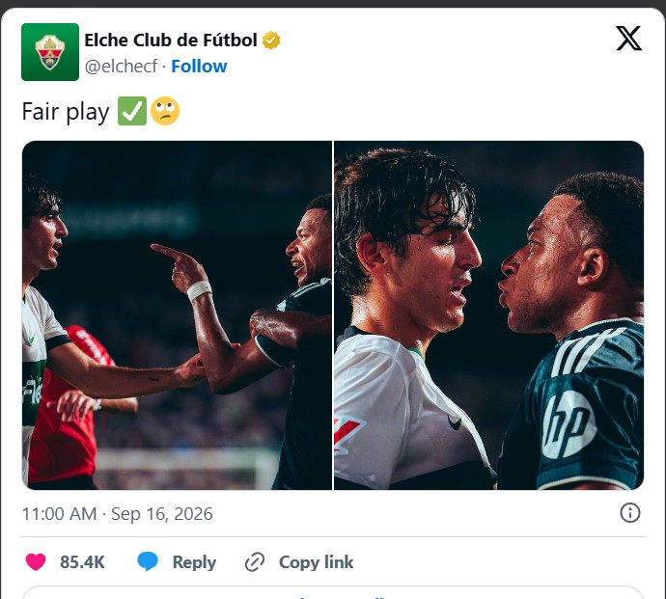This screenshot has height=599, width=666.
Task: Click the blue reply bubble icon
Action: 148,561
